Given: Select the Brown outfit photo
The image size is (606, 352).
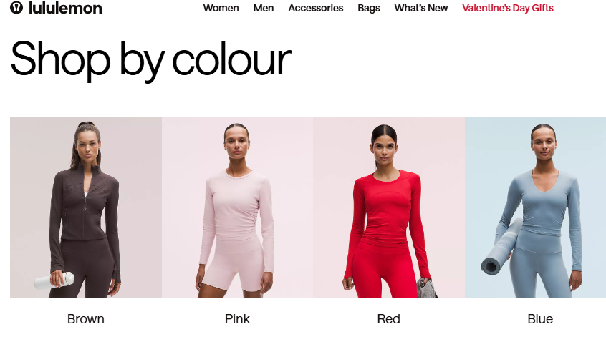Looking at the screenshot, I should [86, 207].
